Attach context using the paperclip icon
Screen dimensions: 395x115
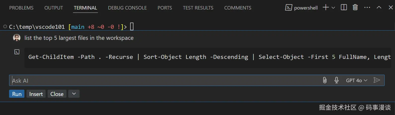325,80
